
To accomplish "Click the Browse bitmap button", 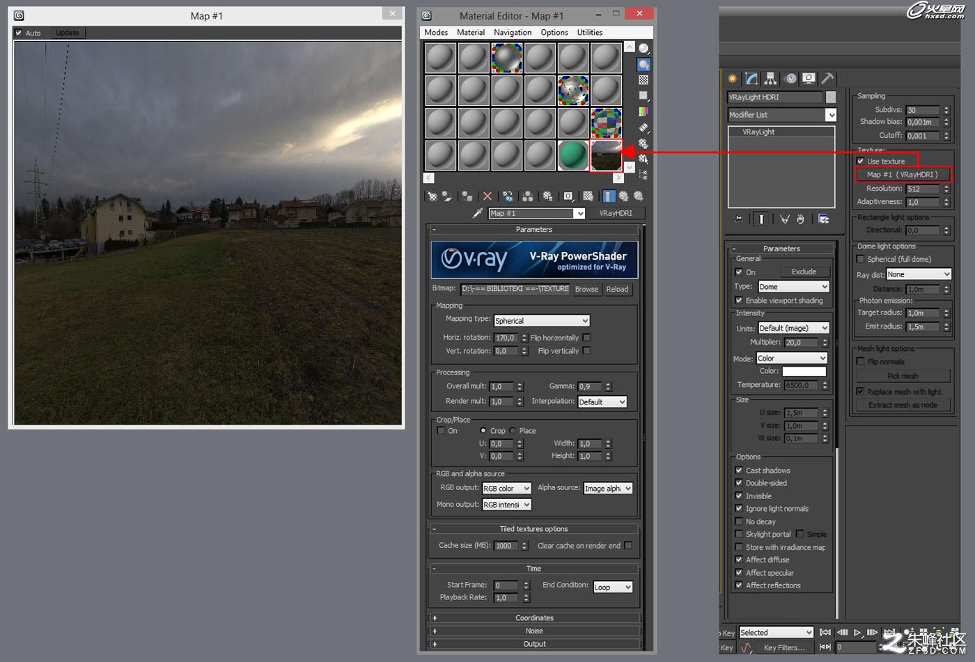I will pos(586,289).
